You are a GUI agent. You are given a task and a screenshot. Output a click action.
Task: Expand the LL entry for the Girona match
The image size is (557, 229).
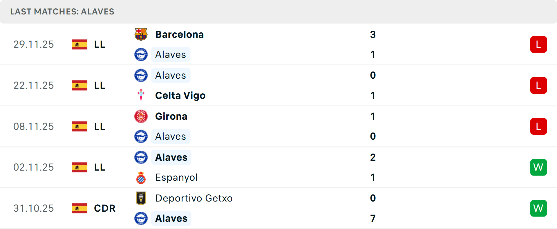(x=99, y=126)
